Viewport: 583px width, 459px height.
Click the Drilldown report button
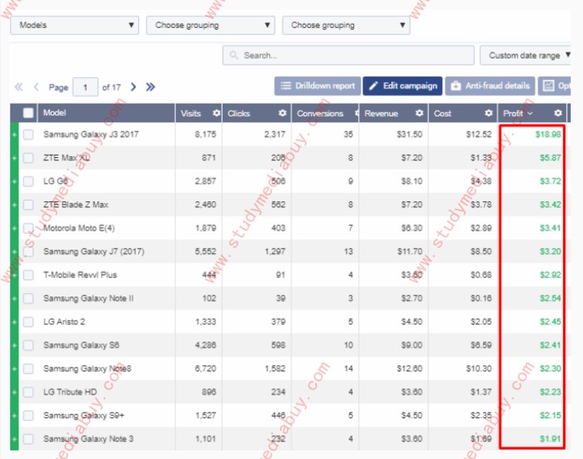(x=318, y=86)
